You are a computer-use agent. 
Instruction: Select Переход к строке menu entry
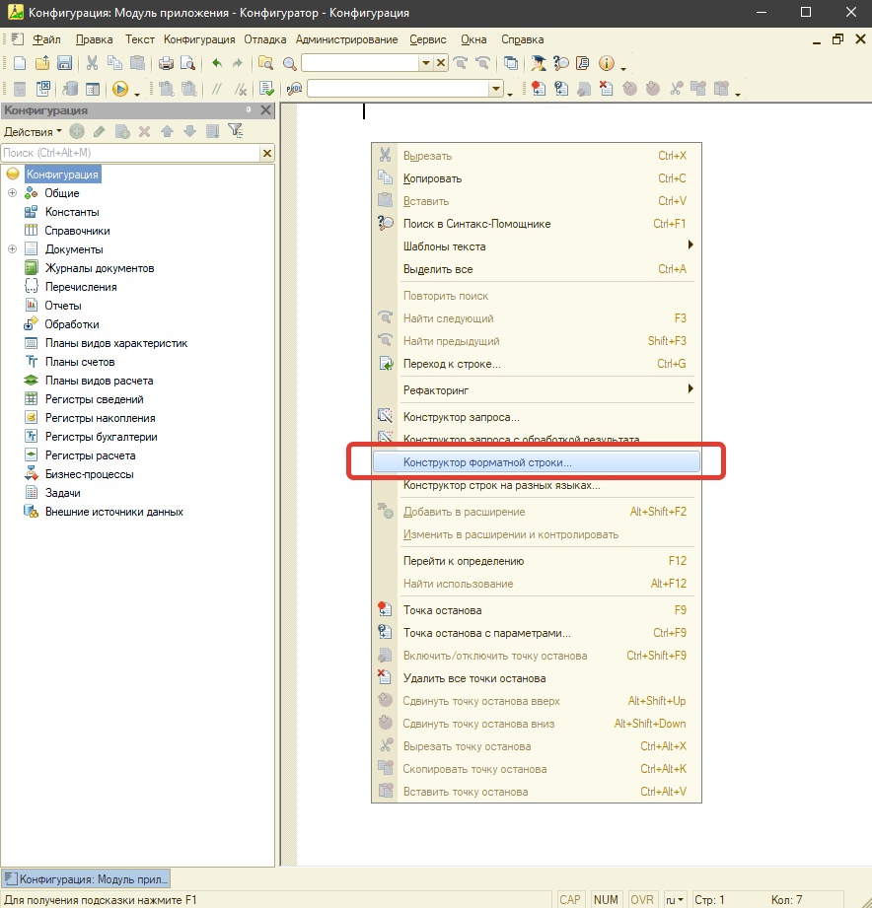[x=536, y=364]
